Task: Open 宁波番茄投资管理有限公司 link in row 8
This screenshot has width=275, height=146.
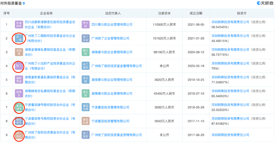Action: tap(110, 121)
